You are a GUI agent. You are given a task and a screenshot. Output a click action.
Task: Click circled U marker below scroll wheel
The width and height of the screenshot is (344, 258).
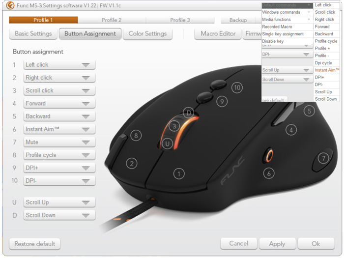(167, 143)
